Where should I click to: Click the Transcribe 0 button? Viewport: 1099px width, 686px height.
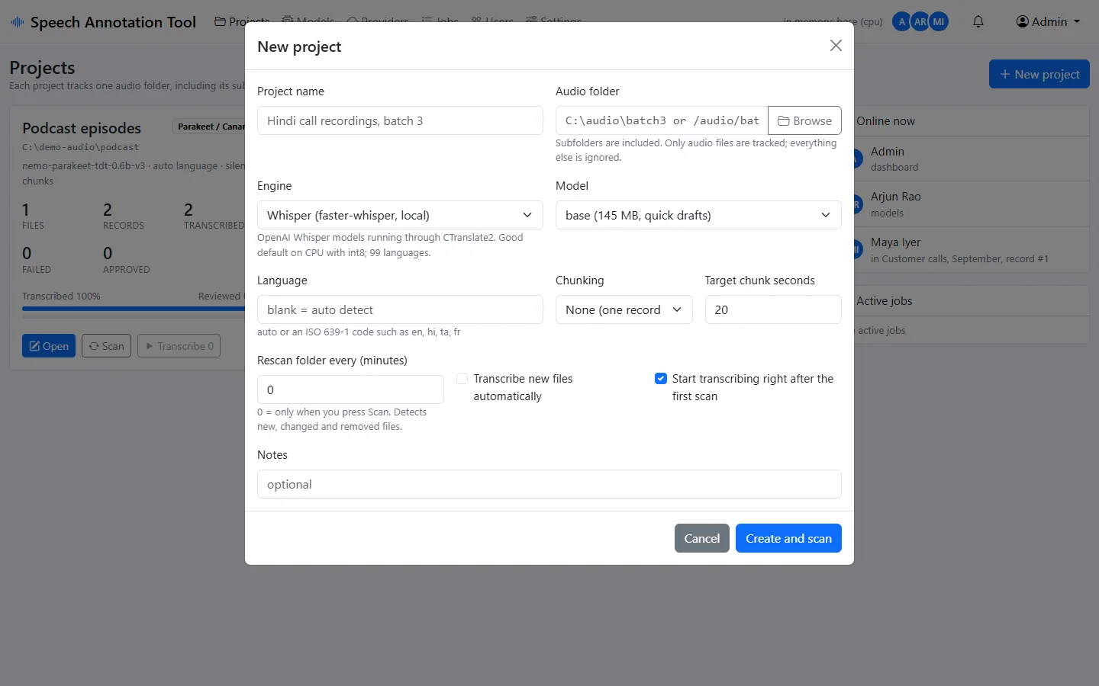pyautogui.click(x=179, y=346)
